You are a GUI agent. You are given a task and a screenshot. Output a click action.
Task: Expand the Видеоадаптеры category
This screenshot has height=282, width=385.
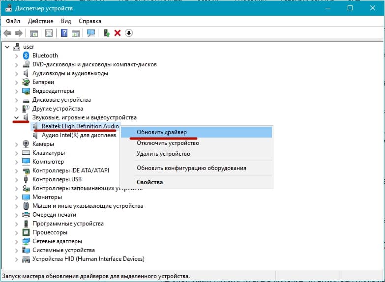click(16, 91)
